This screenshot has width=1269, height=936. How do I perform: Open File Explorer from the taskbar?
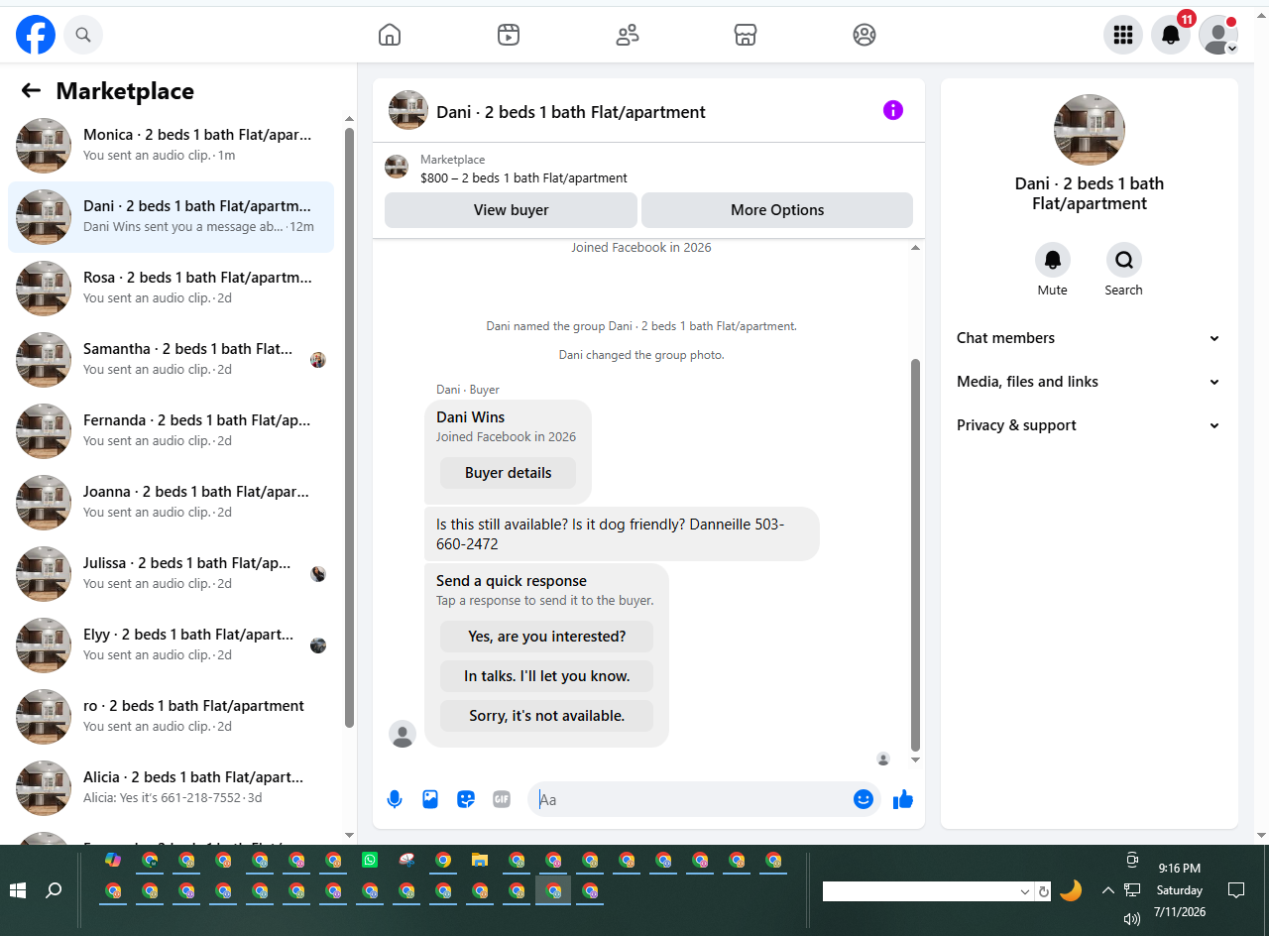point(480,860)
